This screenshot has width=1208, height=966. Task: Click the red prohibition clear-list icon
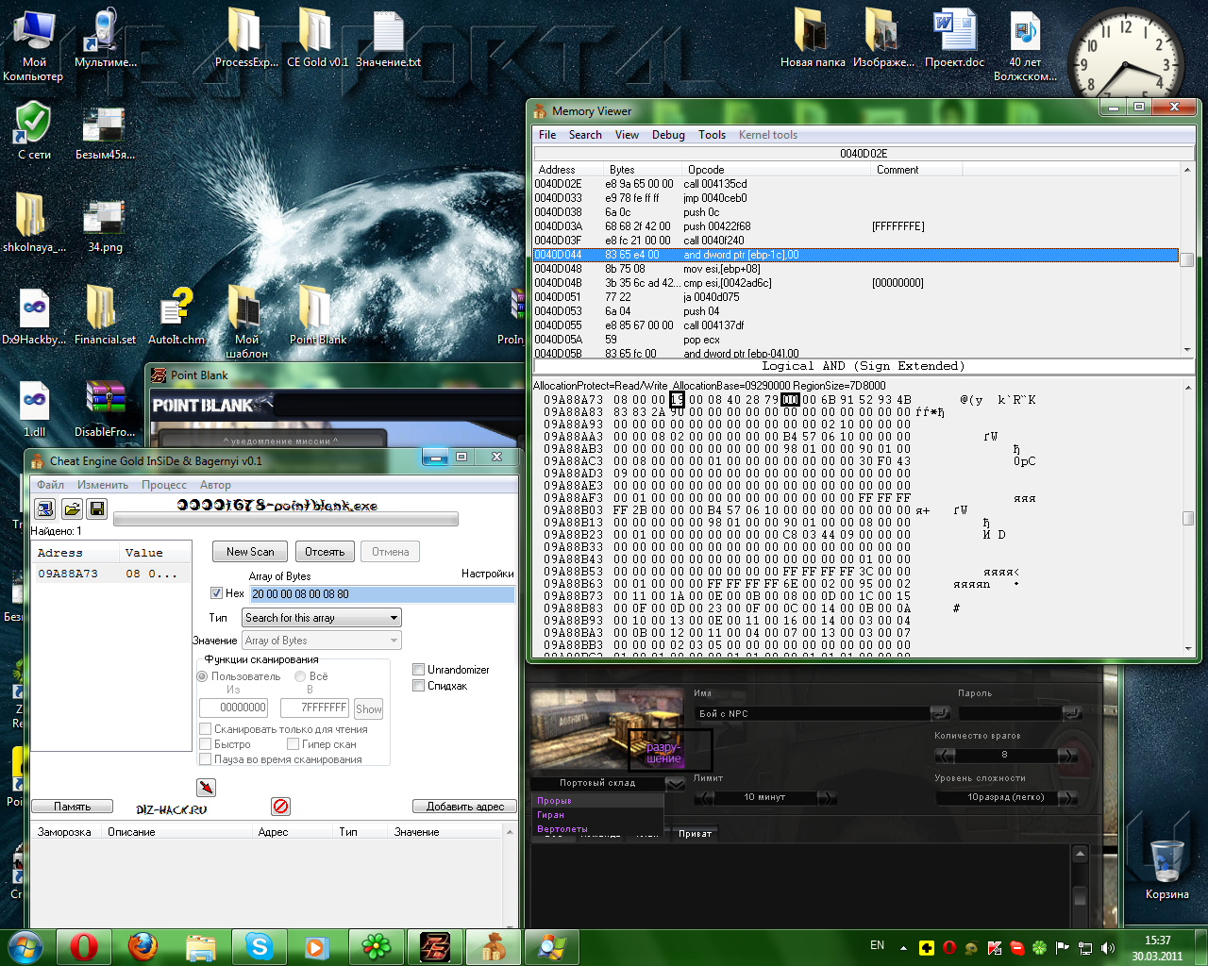[280, 807]
